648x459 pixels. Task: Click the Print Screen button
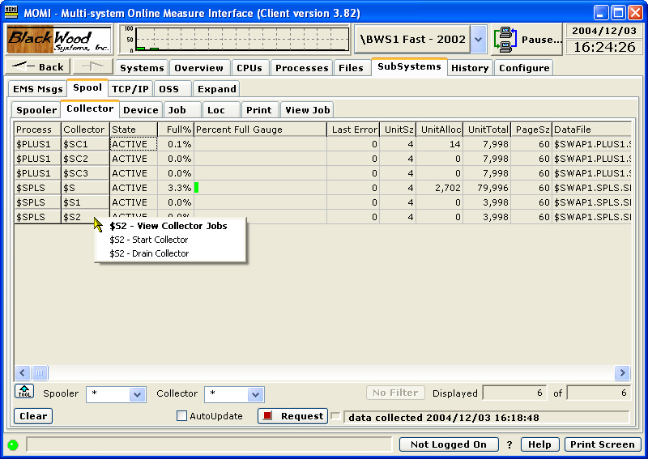[x=602, y=444]
